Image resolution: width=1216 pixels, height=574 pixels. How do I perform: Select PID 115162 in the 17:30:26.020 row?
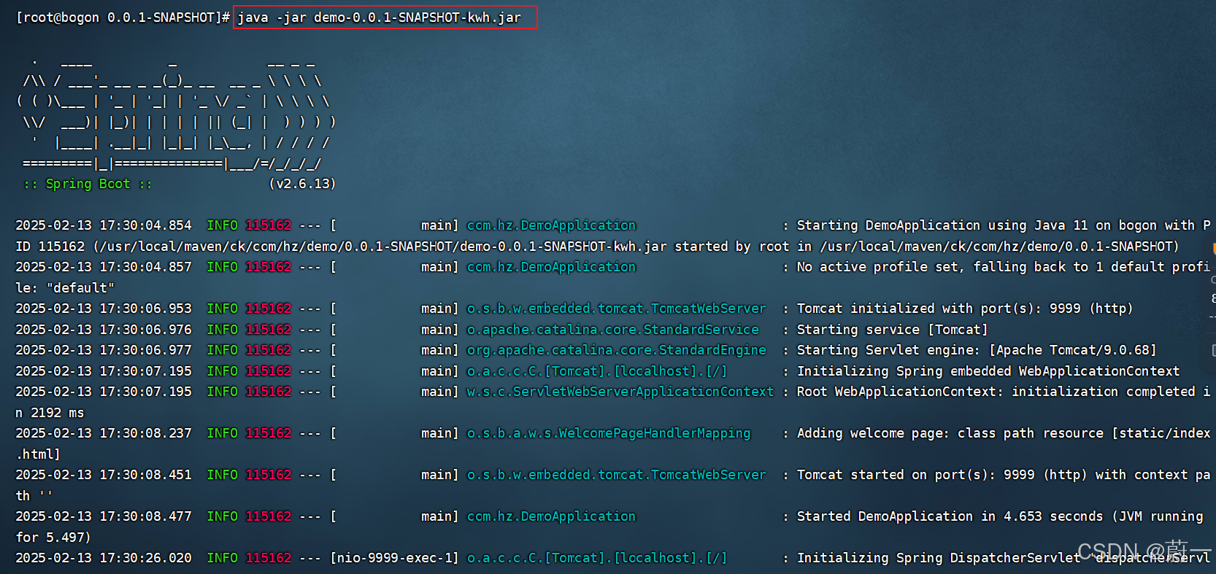(x=268, y=558)
